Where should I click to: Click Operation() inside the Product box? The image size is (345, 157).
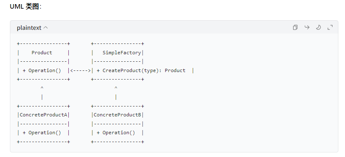point(45,70)
